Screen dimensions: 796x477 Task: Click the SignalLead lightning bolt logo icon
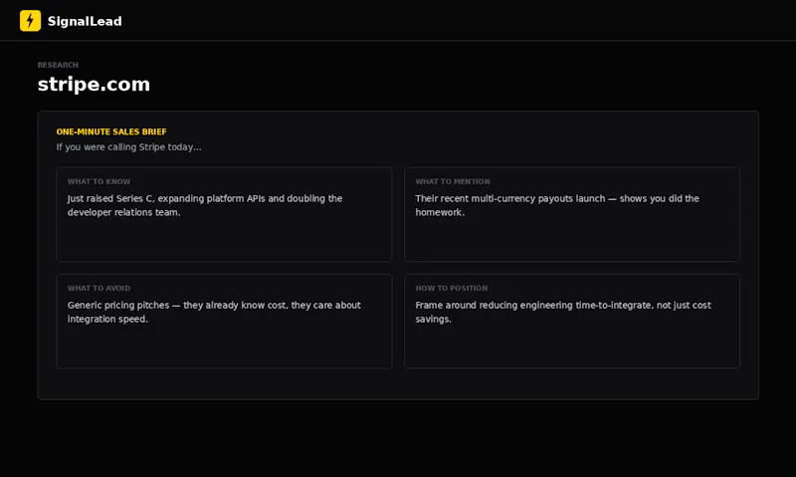(x=30, y=21)
